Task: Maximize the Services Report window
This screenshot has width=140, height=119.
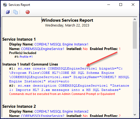Action: pos(121,5)
